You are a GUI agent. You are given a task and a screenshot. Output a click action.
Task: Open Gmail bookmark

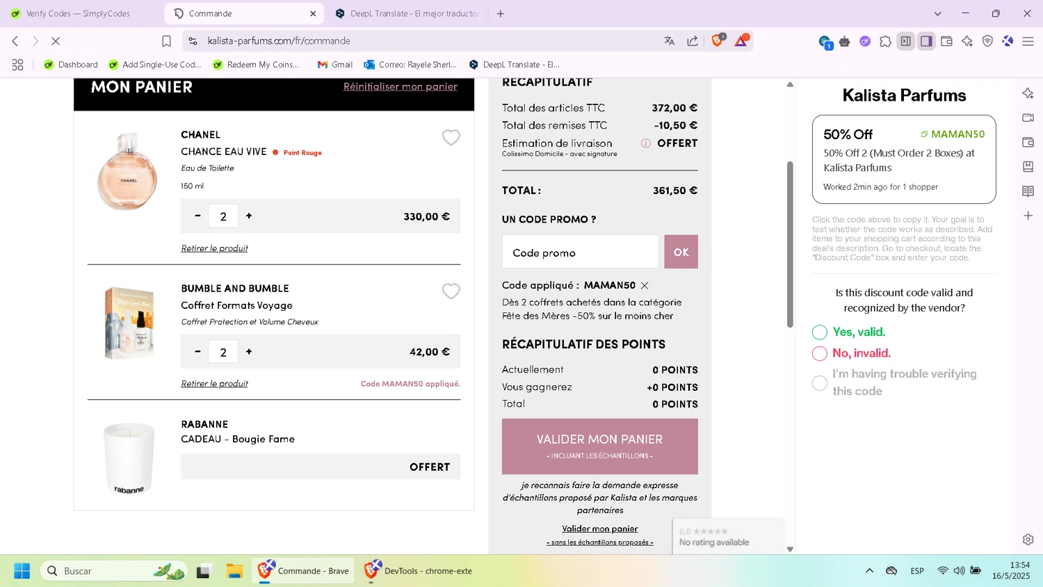[x=335, y=65]
